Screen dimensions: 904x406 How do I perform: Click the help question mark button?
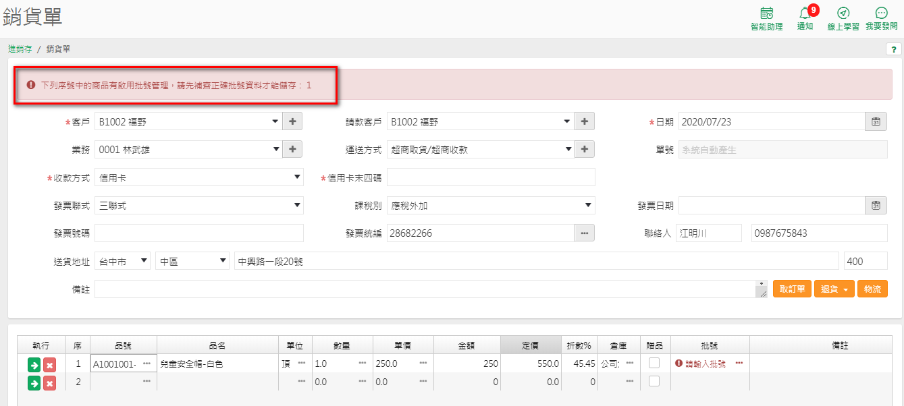(893, 49)
